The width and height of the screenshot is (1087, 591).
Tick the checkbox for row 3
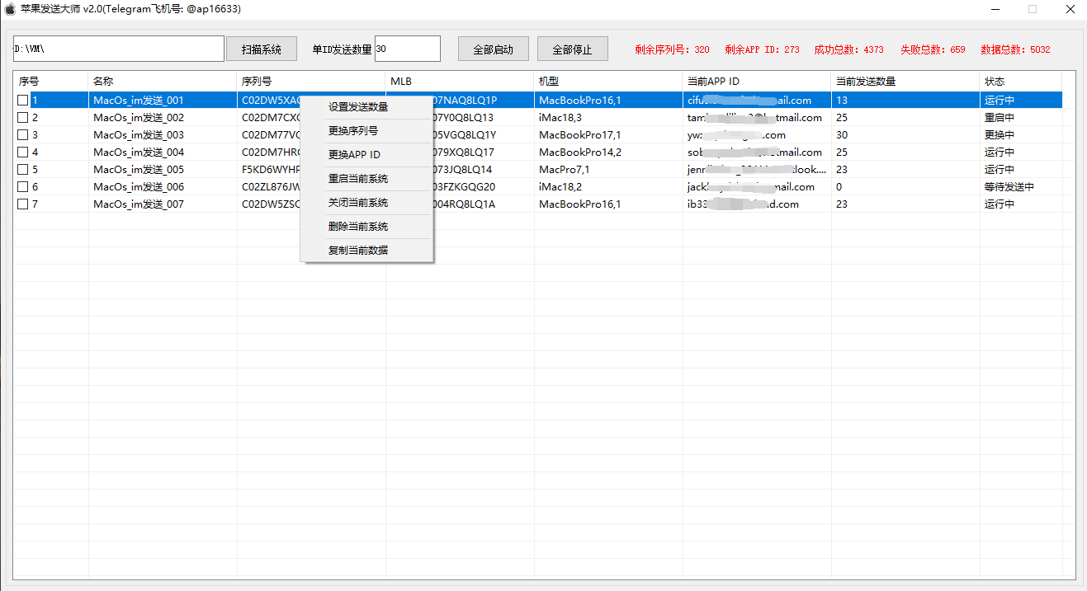pos(23,135)
